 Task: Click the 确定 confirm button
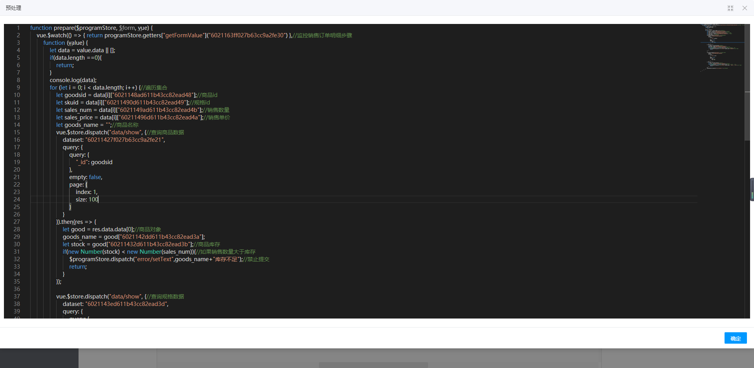[x=735, y=338]
